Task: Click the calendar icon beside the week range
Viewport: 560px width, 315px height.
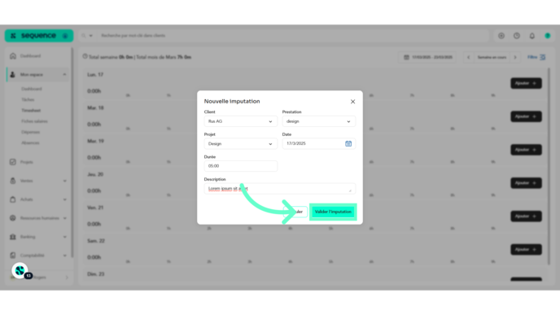Action: (x=406, y=57)
